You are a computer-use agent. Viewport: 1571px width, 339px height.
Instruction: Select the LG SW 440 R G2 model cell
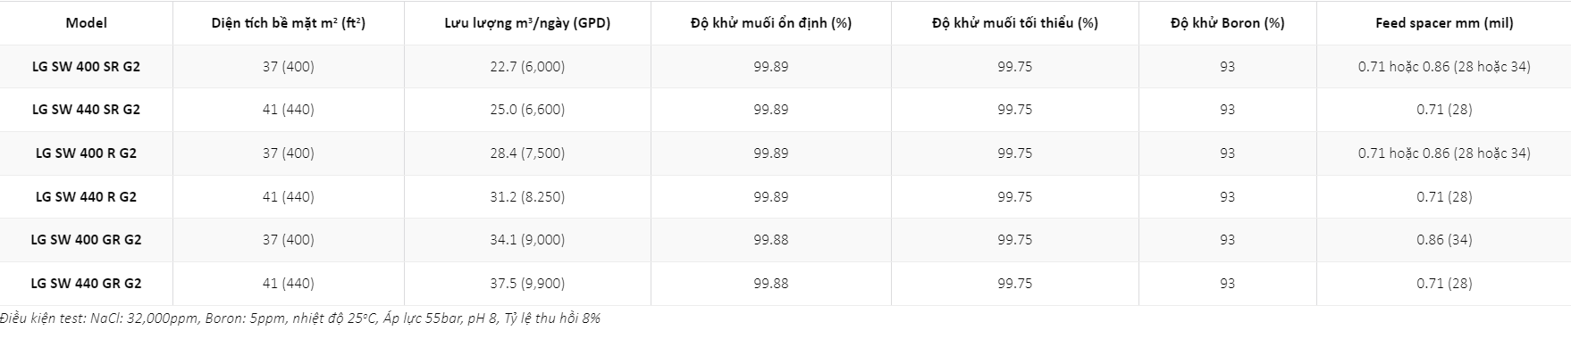pyautogui.click(x=86, y=197)
